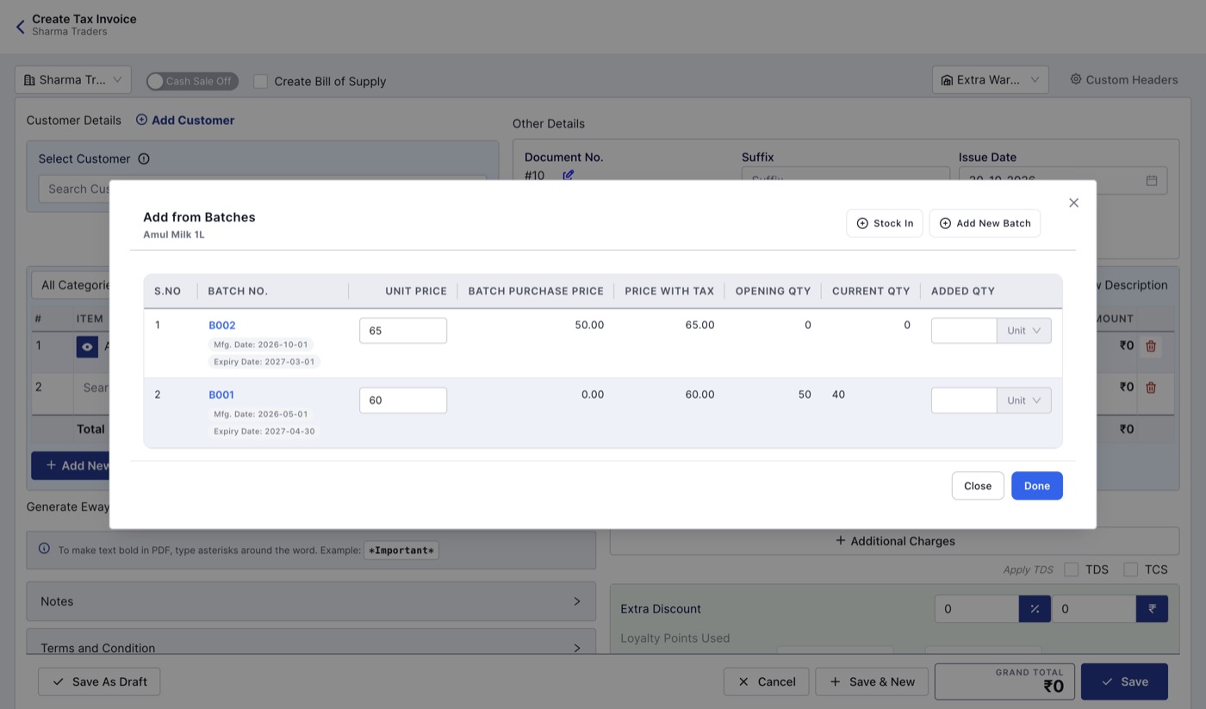This screenshot has height=709, width=1206.
Task: Open the Extra Warehouse dropdown
Action: coord(991,80)
